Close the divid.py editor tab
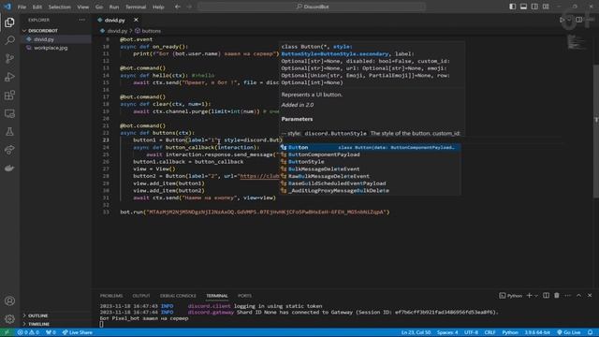599x337 pixels. [x=136, y=20]
